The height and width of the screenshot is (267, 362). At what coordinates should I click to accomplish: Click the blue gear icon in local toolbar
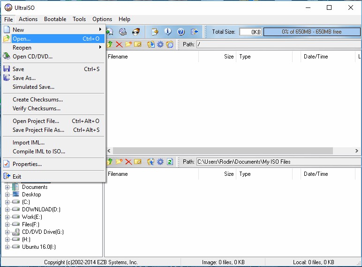[x=160, y=162]
